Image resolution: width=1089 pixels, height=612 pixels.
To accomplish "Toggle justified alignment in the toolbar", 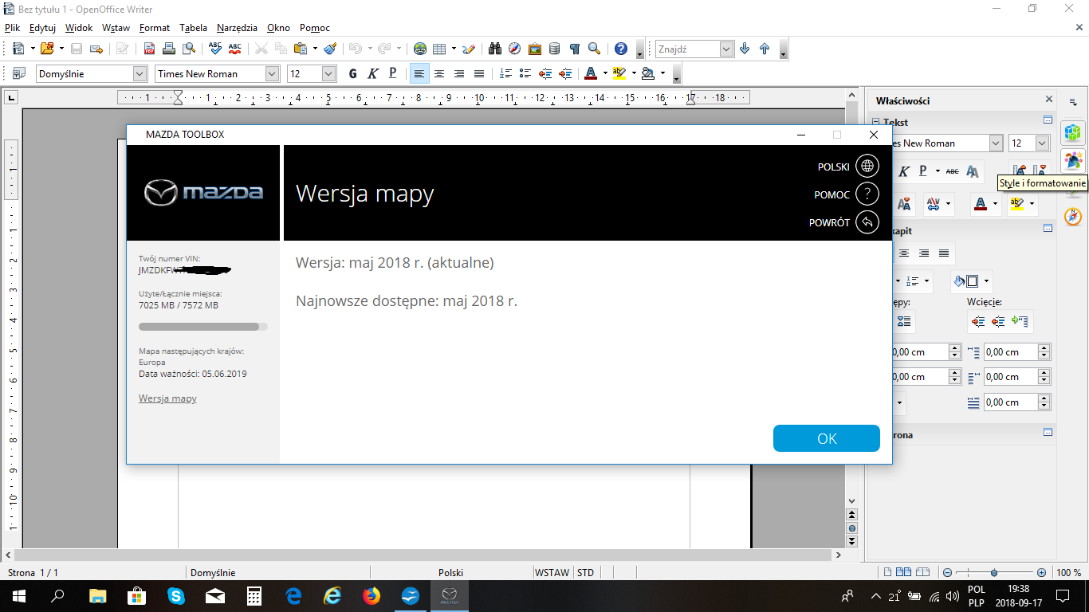I will (479, 73).
